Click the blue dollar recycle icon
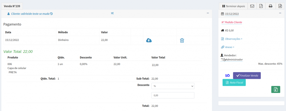Viewport: 286px width, 111px height. [x=227, y=75]
